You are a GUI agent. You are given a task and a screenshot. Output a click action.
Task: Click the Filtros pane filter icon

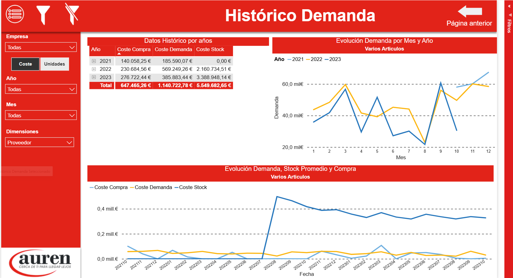510,14
